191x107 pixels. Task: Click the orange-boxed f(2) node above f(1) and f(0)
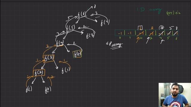(x=39, y=73)
